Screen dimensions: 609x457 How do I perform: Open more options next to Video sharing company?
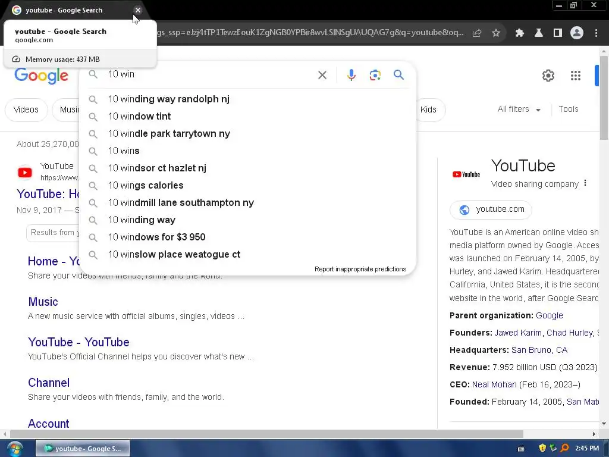pos(585,183)
